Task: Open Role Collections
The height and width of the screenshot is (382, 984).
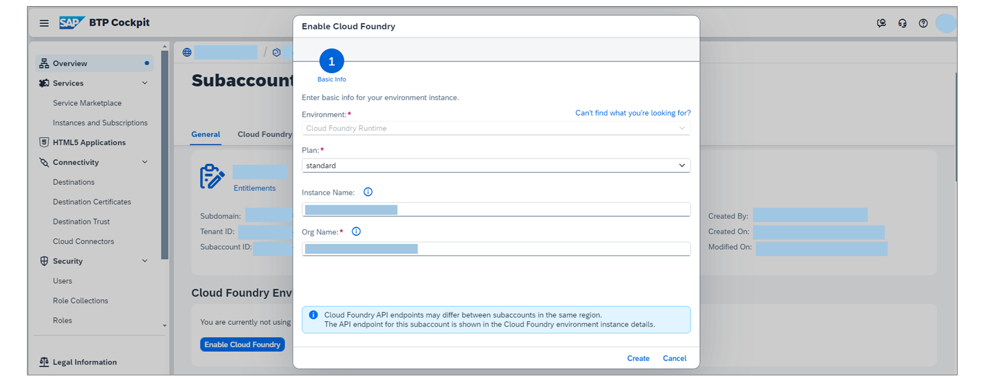Action: [80, 301]
